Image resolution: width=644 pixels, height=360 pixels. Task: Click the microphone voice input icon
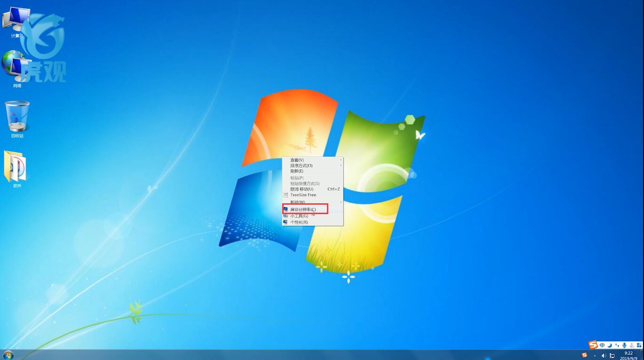[624, 345]
